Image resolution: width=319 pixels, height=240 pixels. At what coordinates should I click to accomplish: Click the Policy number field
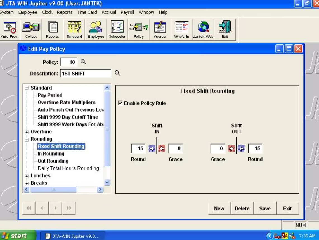click(x=69, y=62)
